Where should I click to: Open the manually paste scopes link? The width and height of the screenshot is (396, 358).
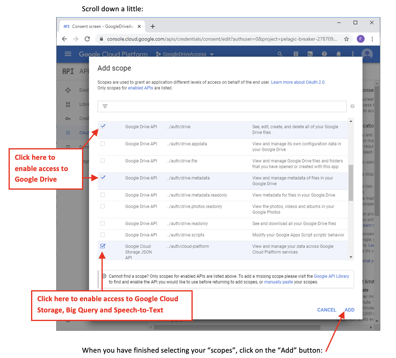pos(278,282)
